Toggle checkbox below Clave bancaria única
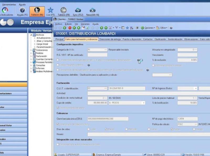210x156 pixels. coord(58,124)
